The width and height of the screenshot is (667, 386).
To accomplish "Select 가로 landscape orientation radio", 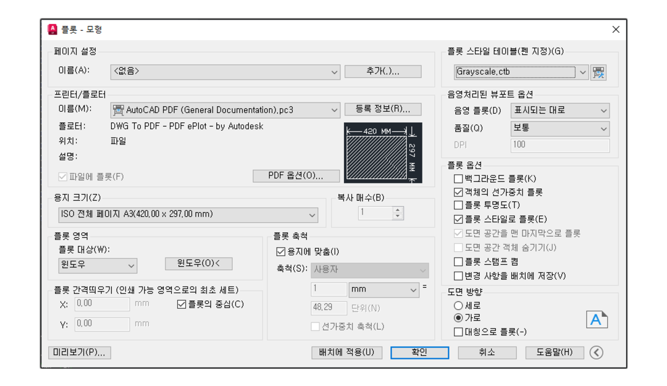I will [x=458, y=318].
